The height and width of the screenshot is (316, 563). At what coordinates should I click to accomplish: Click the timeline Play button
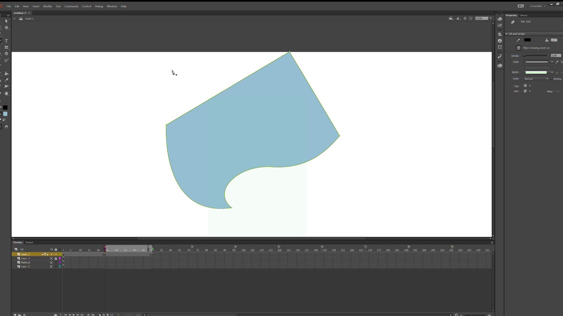(73, 315)
